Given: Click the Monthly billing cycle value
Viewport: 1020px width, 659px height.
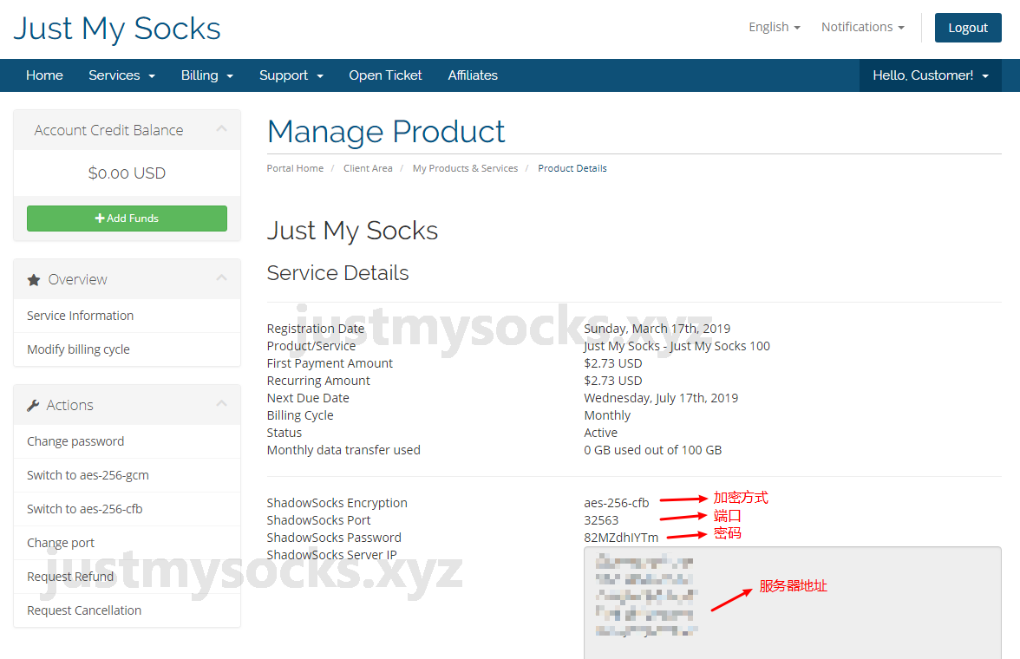Looking at the screenshot, I should pyautogui.click(x=607, y=415).
